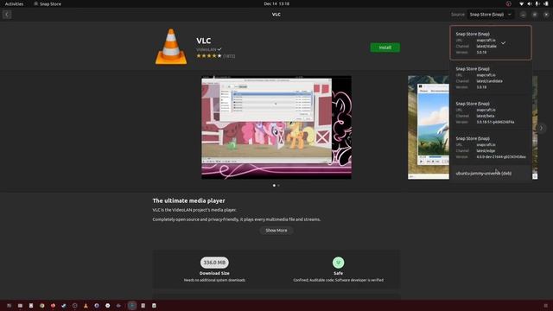Choose the latest/candidate Snap Store source
553x311 pixels.
pyautogui.click(x=491, y=78)
